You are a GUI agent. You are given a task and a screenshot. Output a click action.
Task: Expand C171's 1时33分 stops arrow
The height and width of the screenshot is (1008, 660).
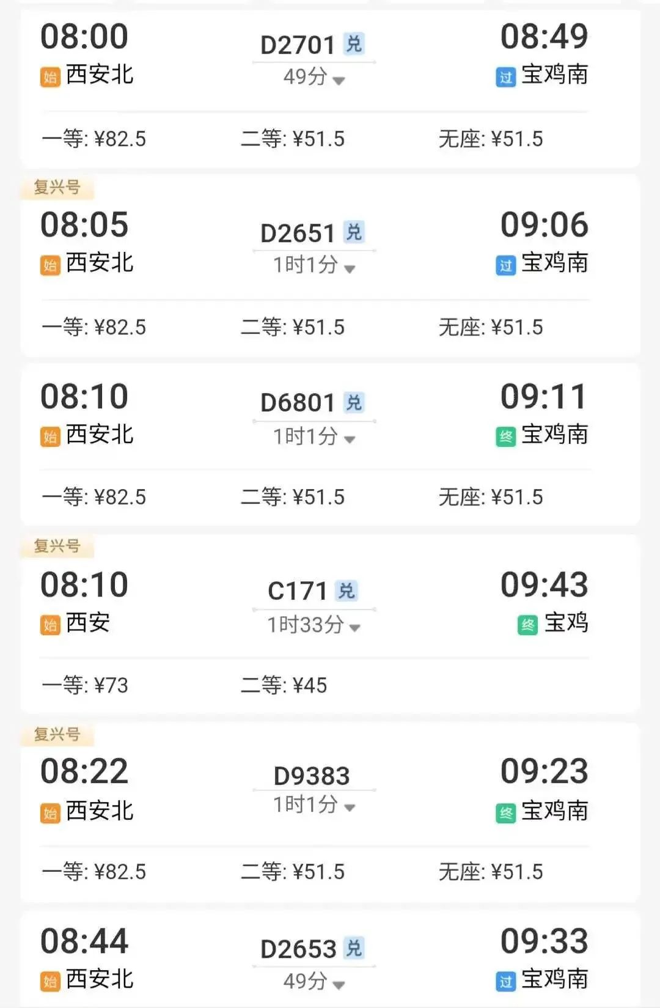(354, 628)
